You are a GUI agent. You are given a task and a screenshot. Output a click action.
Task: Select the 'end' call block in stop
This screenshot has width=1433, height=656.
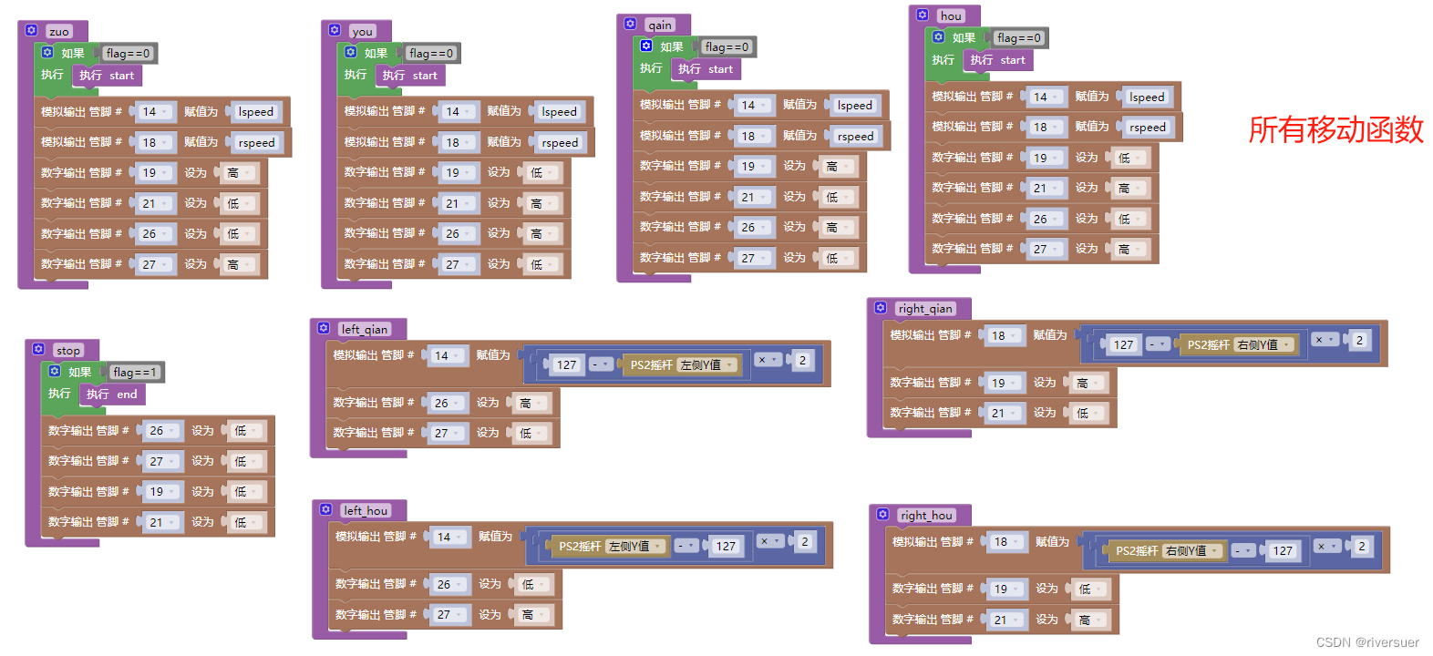pos(112,395)
